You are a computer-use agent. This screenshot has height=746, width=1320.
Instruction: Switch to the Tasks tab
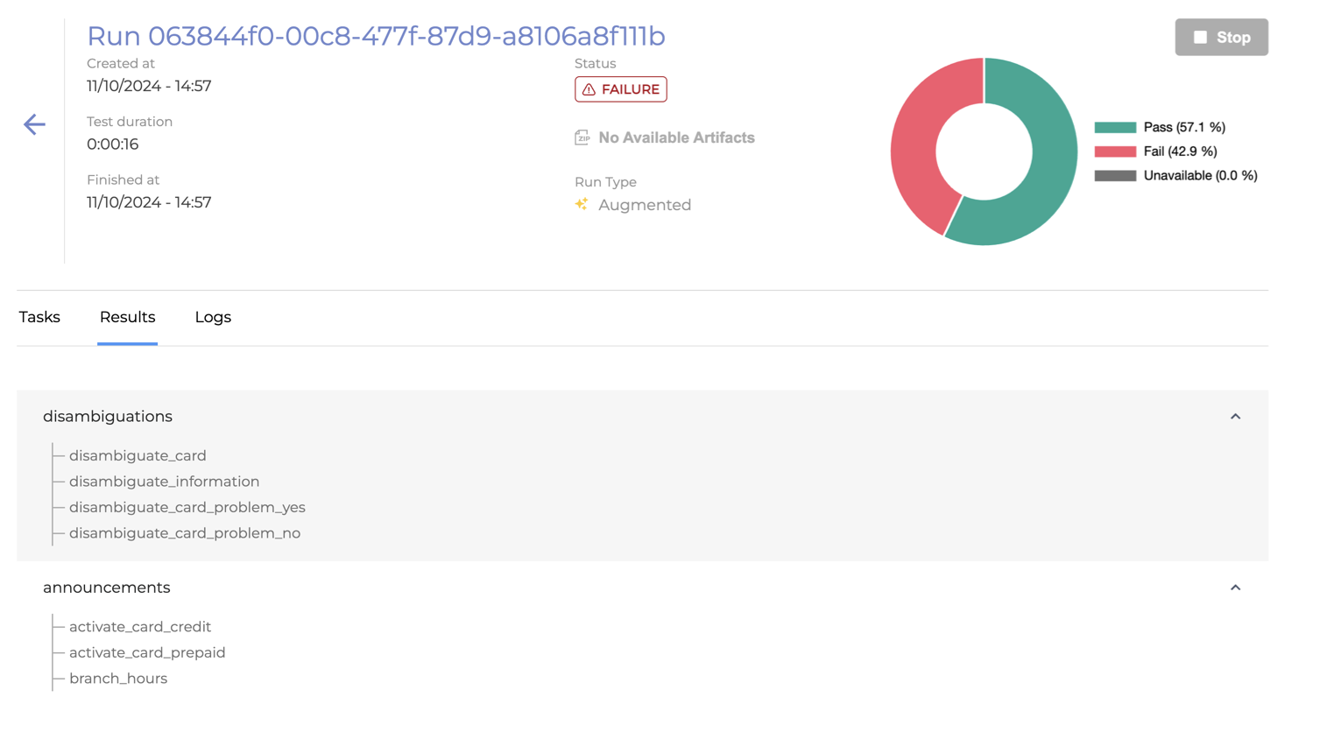[x=39, y=317]
